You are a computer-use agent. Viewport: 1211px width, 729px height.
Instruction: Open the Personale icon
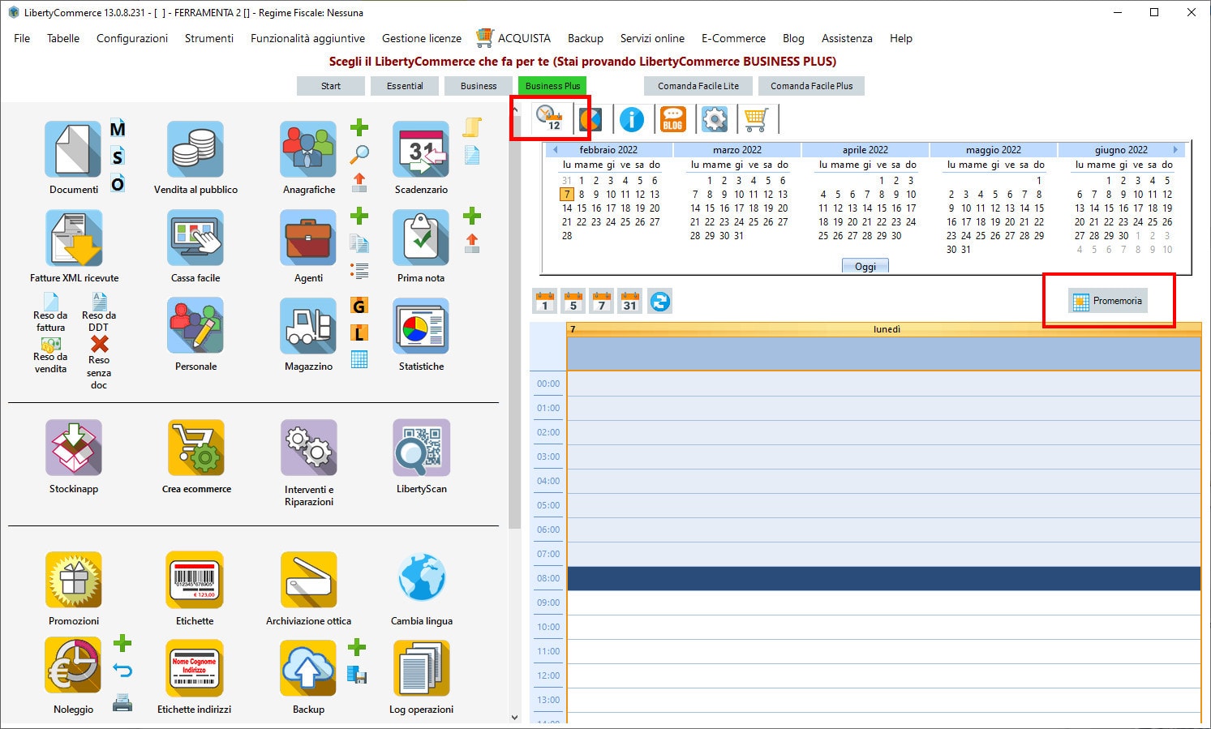(195, 326)
